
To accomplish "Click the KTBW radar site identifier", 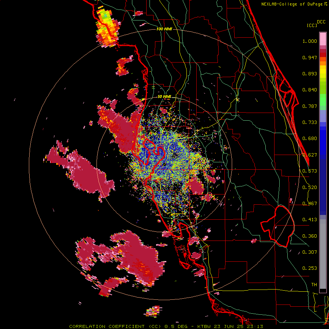I will [204, 326].
